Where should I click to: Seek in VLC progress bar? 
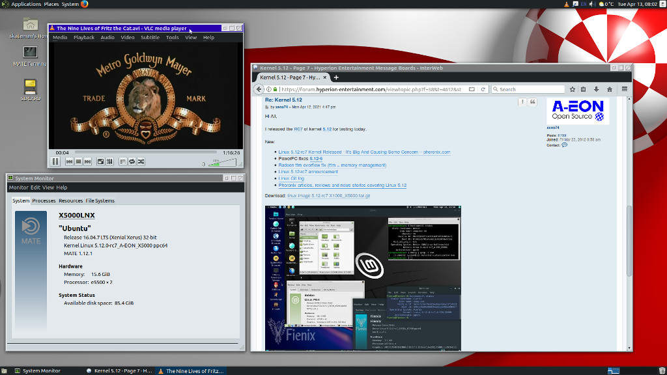pyautogui.click(x=145, y=152)
